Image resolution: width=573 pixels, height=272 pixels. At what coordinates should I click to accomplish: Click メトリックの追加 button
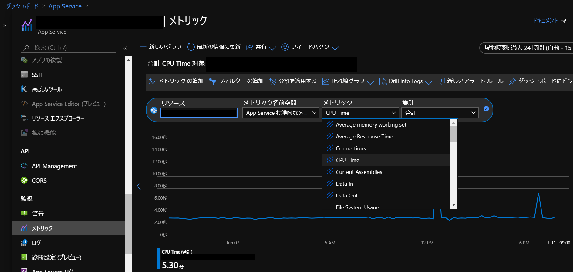click(176, 81)
